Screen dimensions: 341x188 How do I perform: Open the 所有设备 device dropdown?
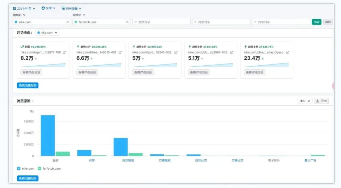[x=72, y=8]
